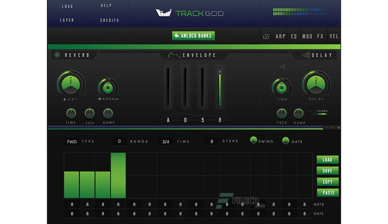The image size is (388, 224).
Task: Close the arpeggiator panel
Action: 338,128
